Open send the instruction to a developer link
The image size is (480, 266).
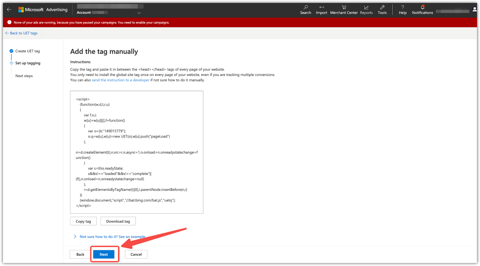pos(121,80)
